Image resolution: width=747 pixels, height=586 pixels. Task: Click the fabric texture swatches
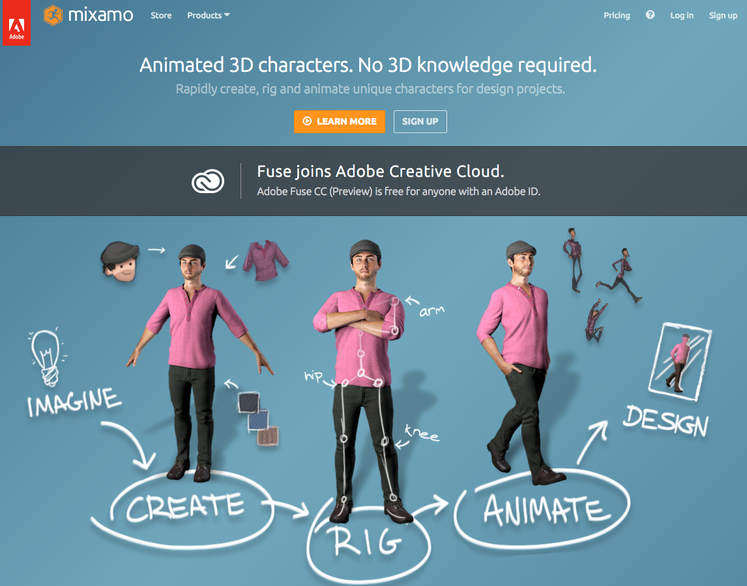click(258, 419)
